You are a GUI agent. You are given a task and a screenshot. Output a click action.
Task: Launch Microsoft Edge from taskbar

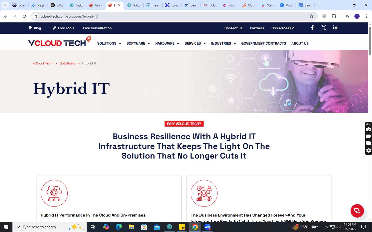coord(119,227)
